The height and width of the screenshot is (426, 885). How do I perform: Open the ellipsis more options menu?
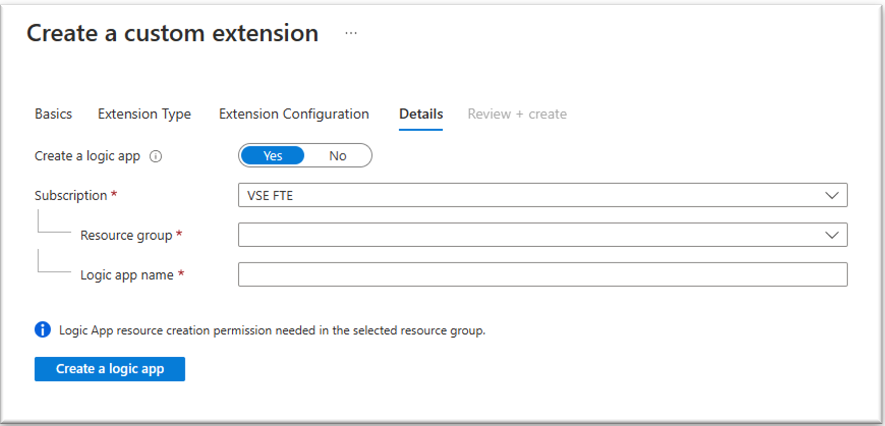tap(351, 33)
